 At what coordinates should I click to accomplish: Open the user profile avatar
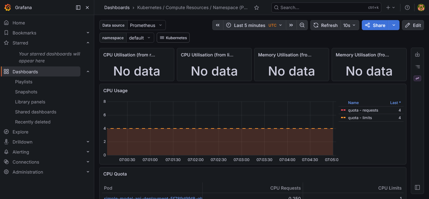point(421,8)
